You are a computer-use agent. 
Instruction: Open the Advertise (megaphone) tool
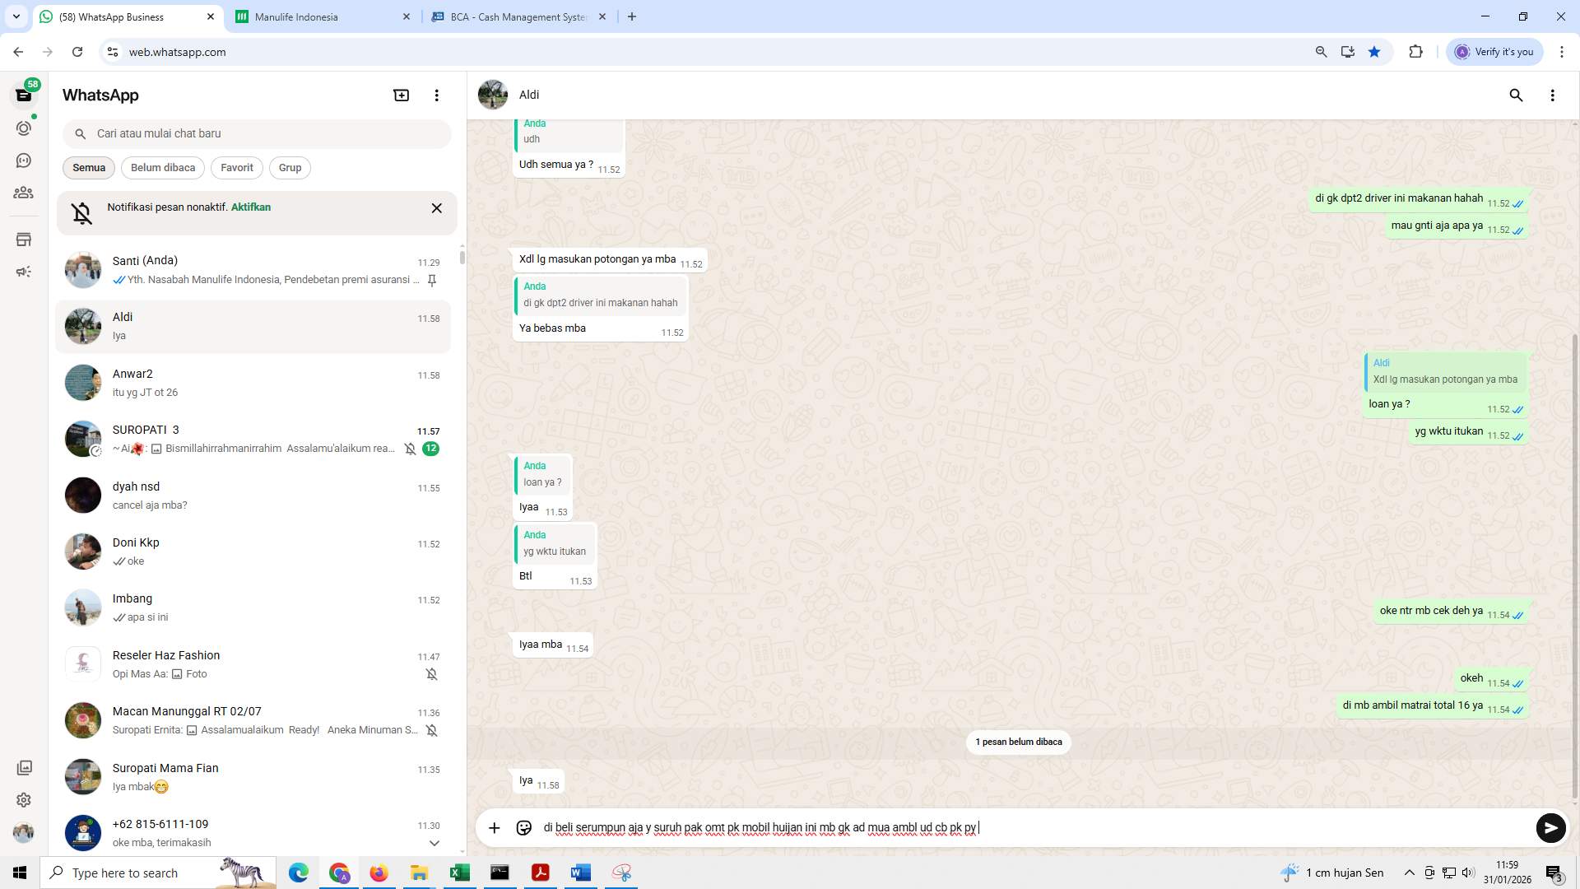(x=24, y=272)
